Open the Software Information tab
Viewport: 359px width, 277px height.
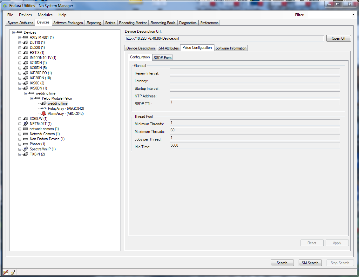tap(231, 48)
